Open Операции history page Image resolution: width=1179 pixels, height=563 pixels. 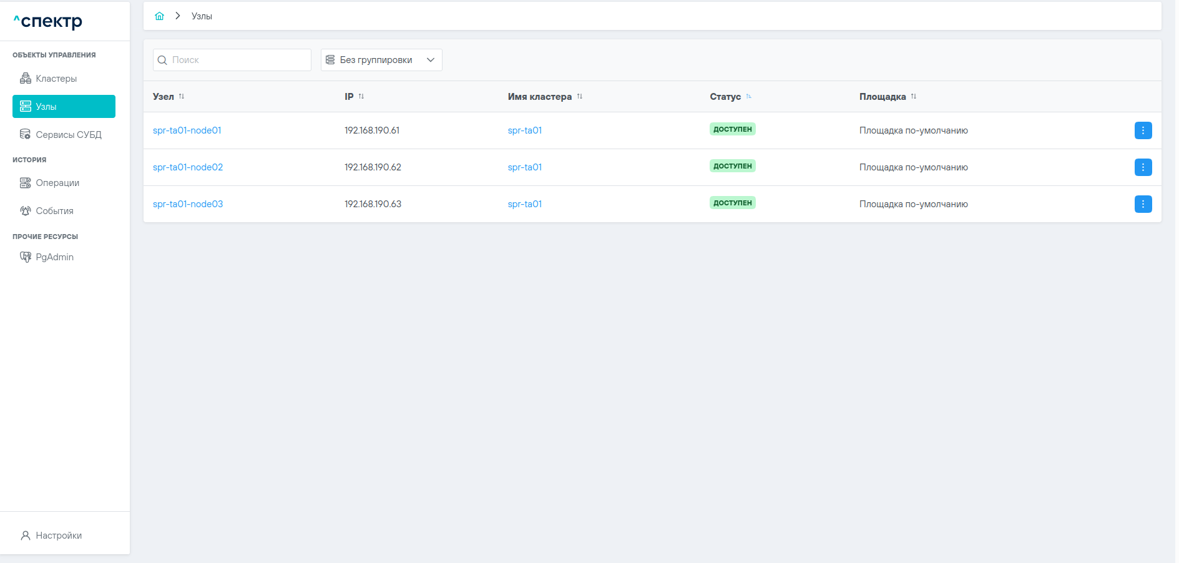(x=57, y=183)
